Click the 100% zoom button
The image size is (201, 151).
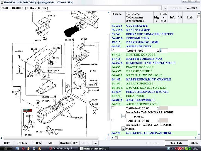tap(37, 143)
